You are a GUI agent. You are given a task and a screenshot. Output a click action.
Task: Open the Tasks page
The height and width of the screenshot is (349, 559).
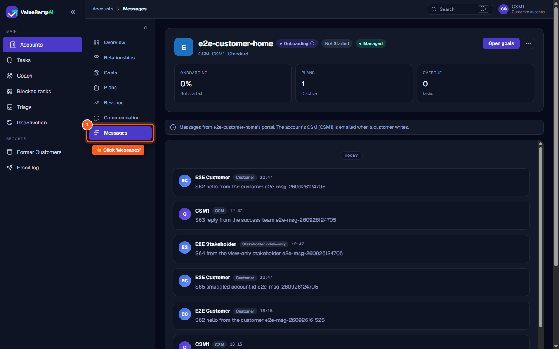(42, 60)
